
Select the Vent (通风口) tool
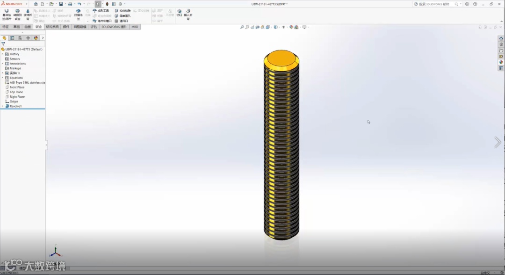(122, 21)
